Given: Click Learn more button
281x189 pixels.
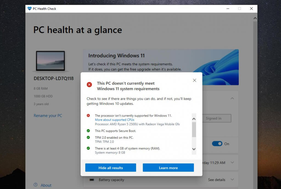Looking at the screenshot, I should click(168, 168).
